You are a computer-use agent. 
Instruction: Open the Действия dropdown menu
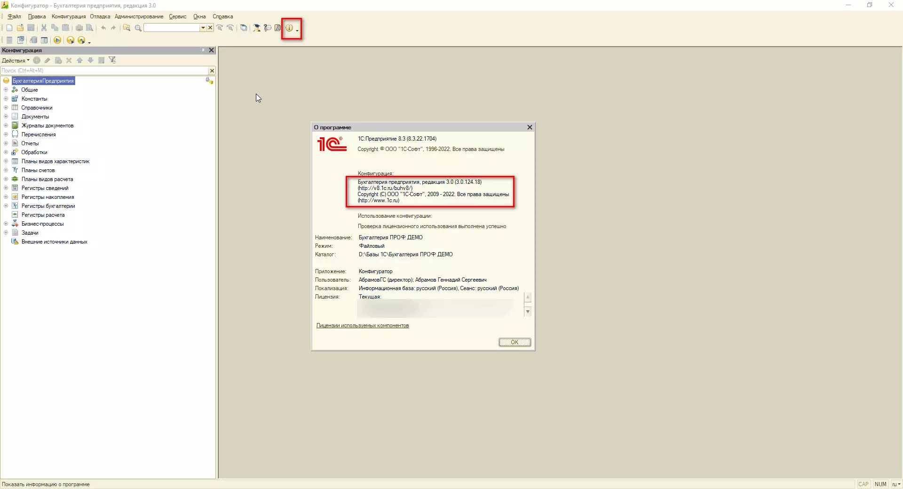(x=16, y=60)
